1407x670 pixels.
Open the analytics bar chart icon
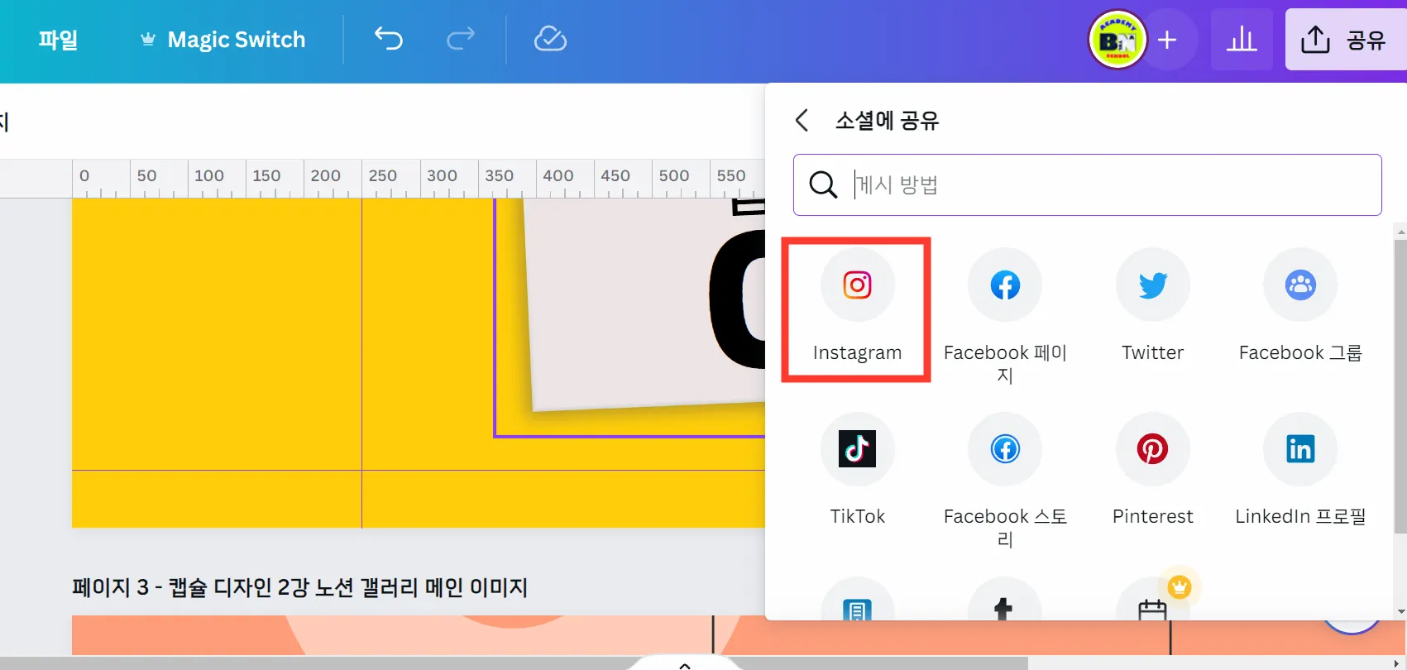pyautogui.click(x=1242, y=40)
